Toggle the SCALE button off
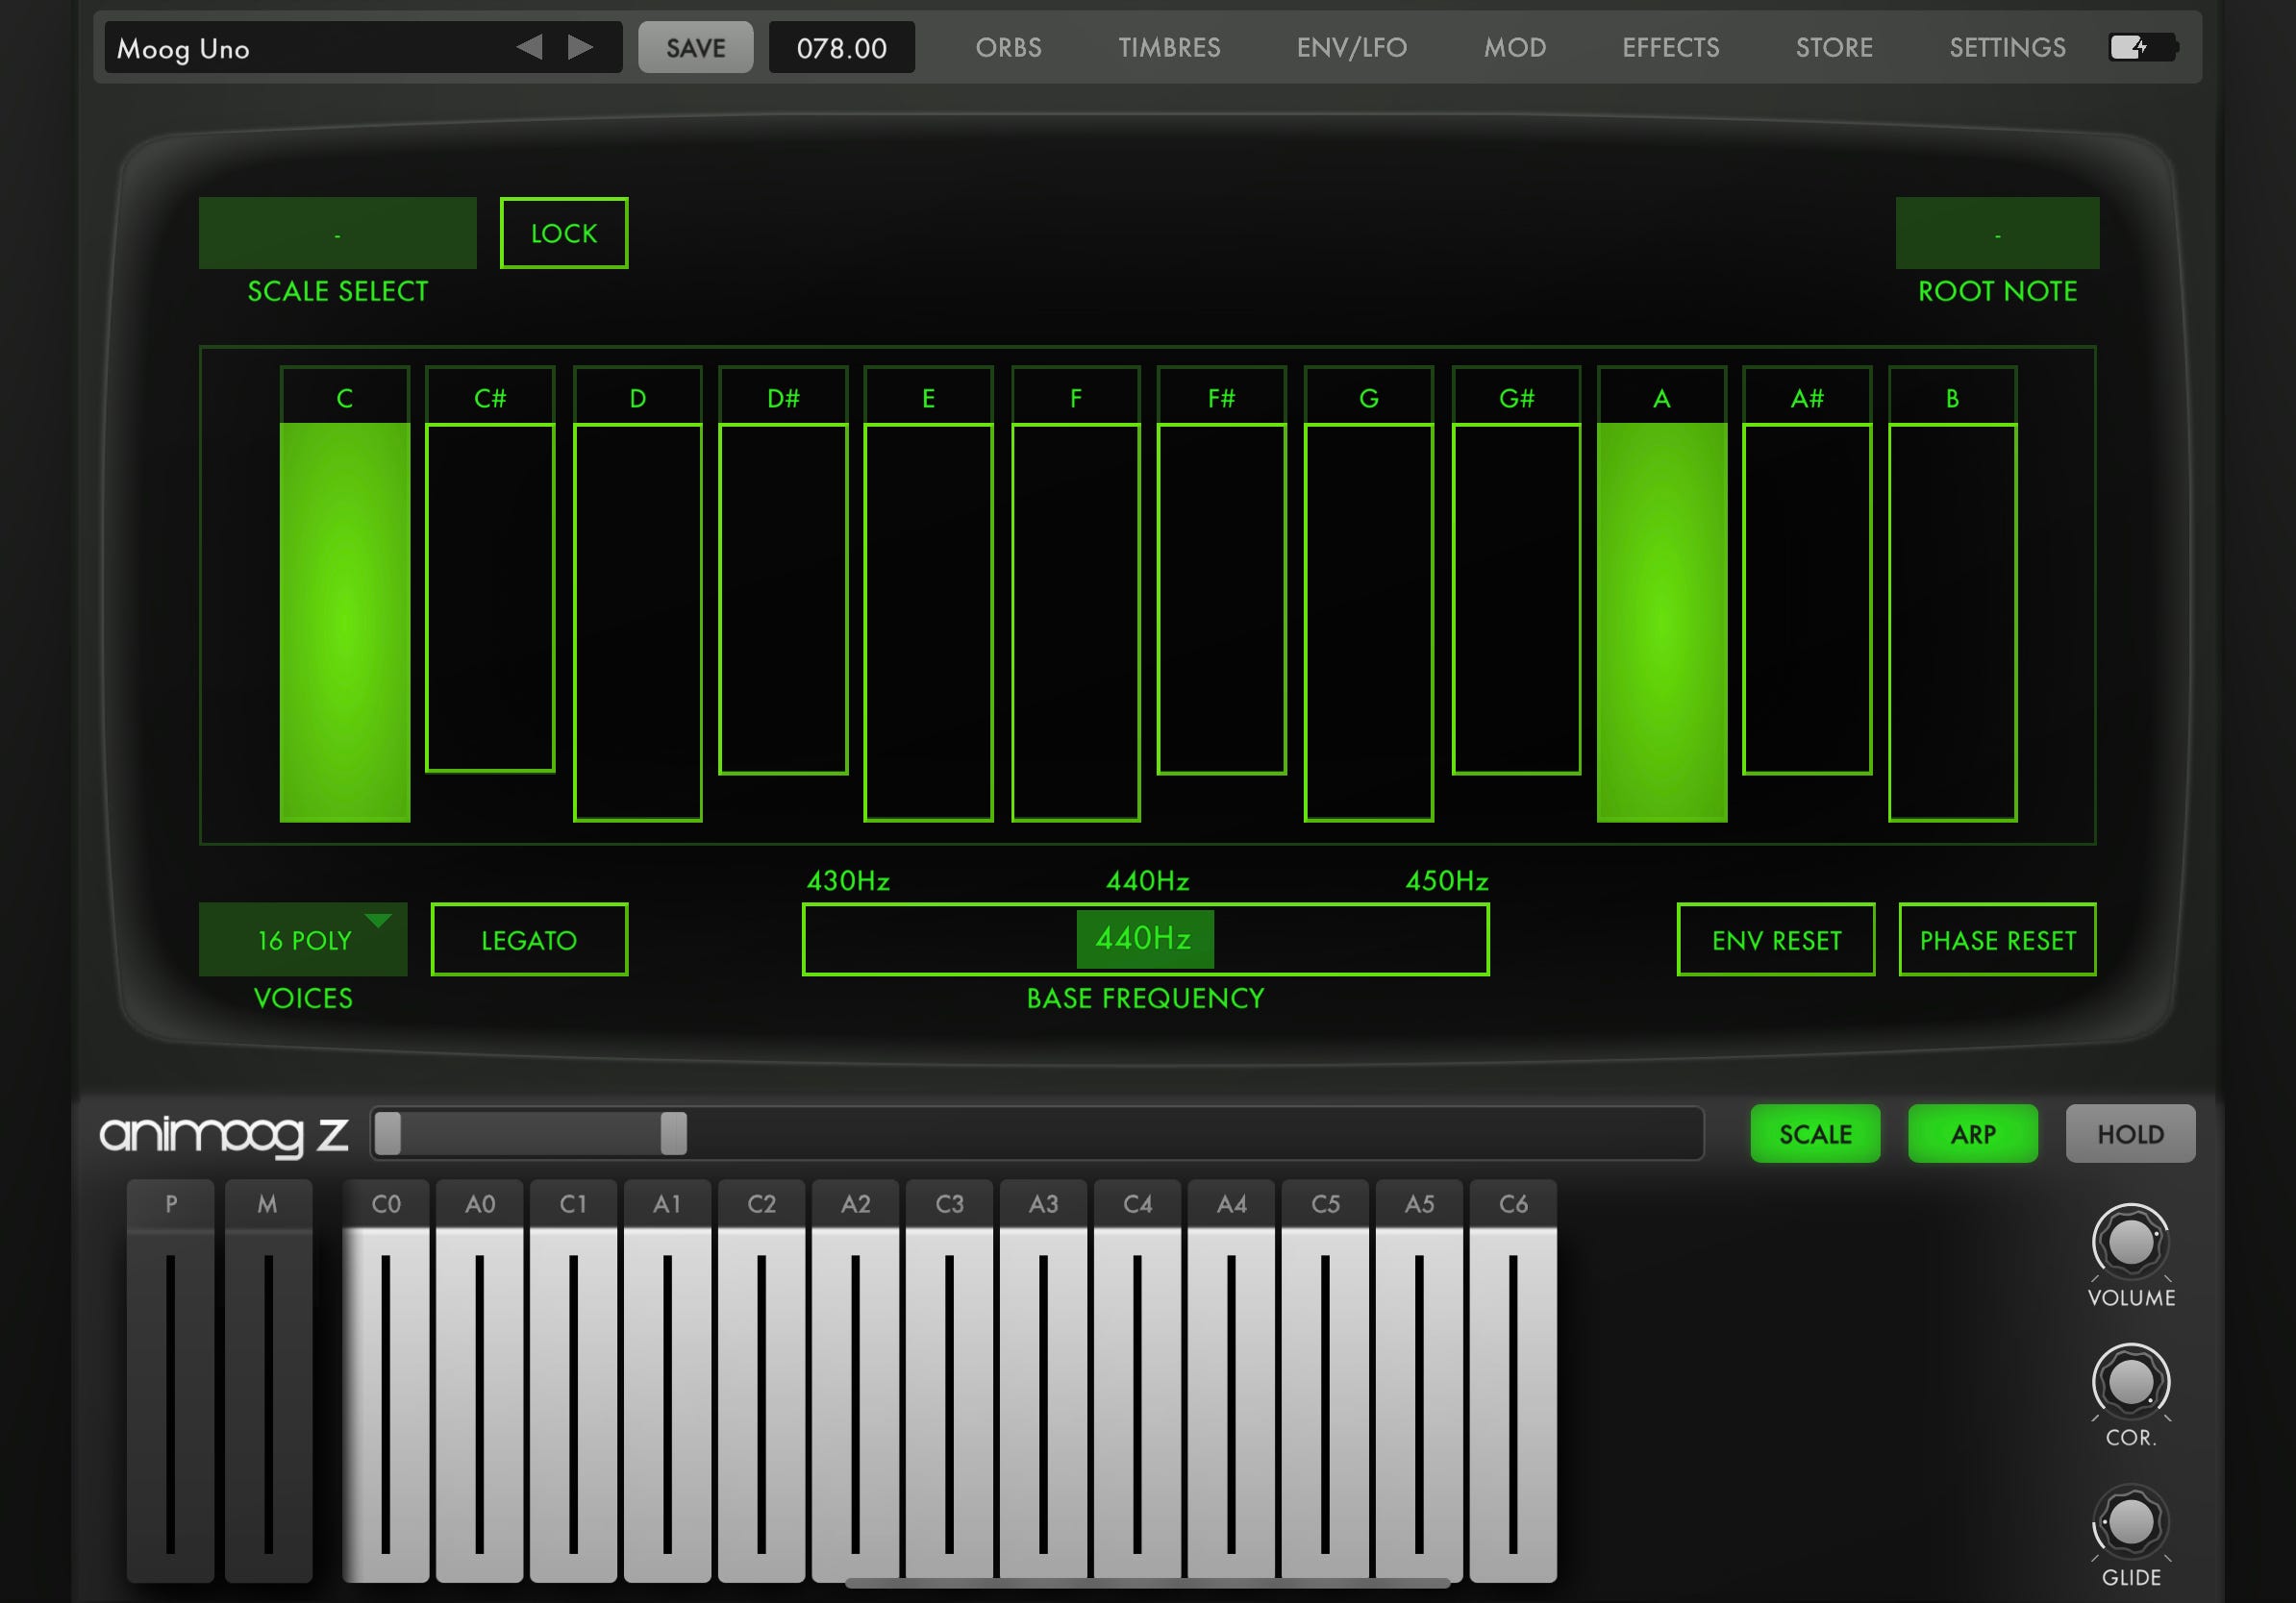Screen dimensions: 2296x1603 [1815, 1133]
